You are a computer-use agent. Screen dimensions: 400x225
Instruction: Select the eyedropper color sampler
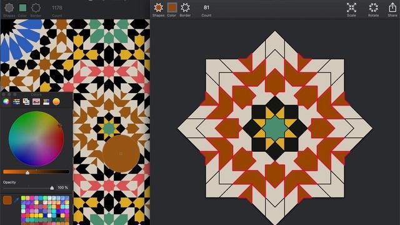pyautogui.click(x=16, y=200)
